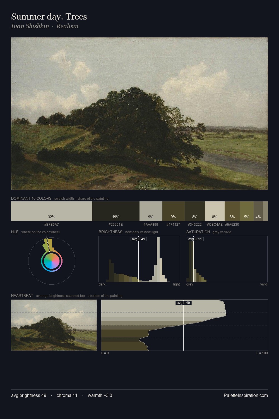Image resolution: width=279 pixels, height=419 pixels.
Task: Click the avg C 11 label in Saturation chart
Action: coord(195,239)
